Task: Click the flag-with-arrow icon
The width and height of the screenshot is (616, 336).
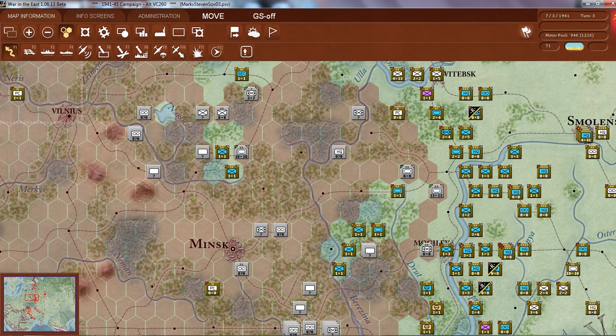Action: [235, 32]
